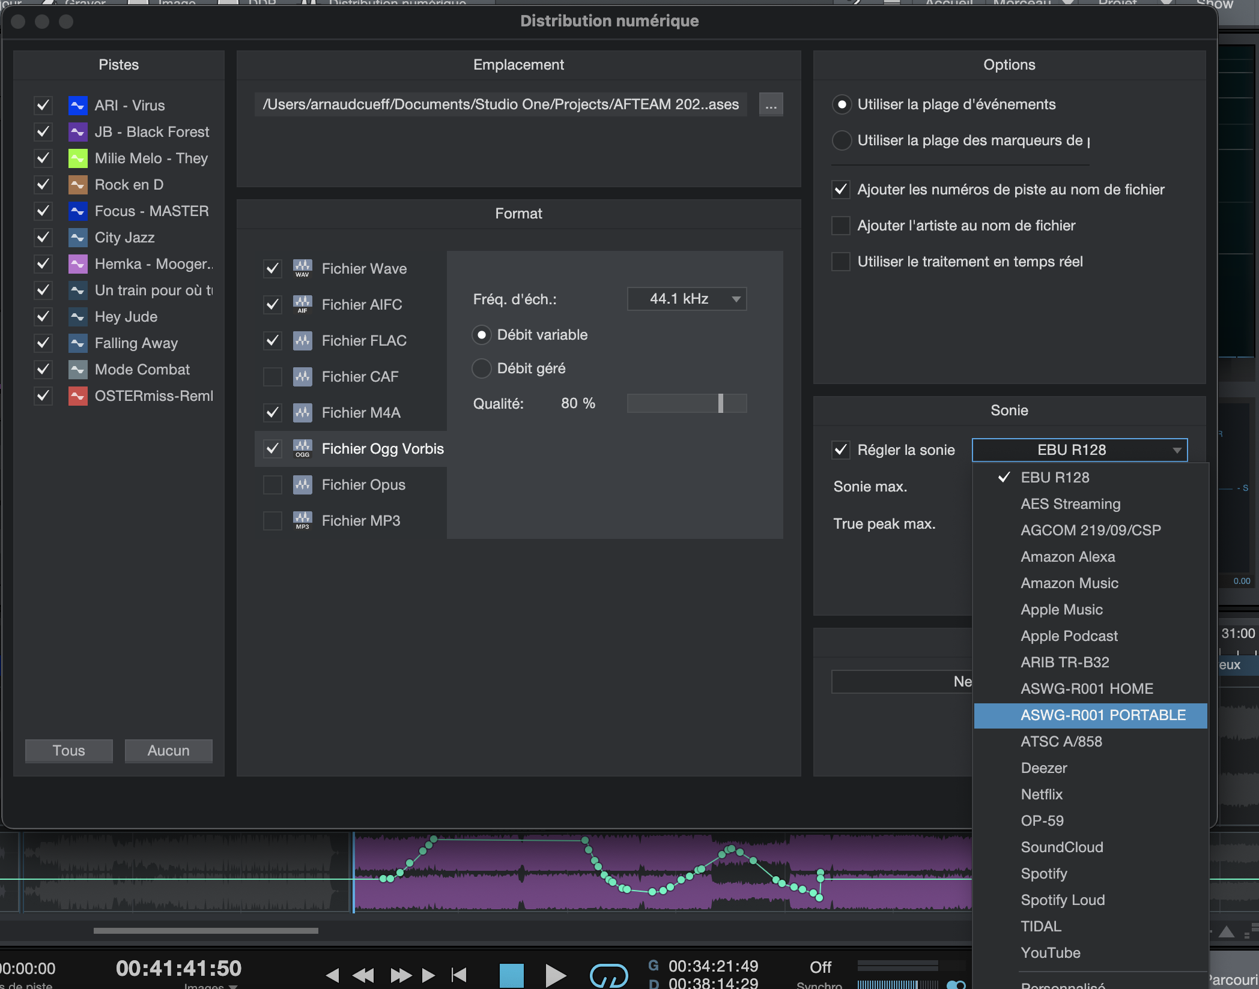Click the browse ellipsis button for location
Image resolution: width=1259 pixels, height=989 pixels.
pos(771,105)
